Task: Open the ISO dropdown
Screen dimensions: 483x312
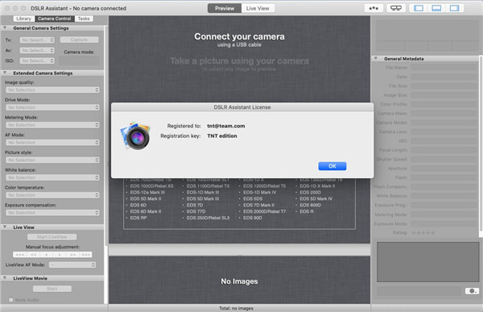Action: click(37, 60)
